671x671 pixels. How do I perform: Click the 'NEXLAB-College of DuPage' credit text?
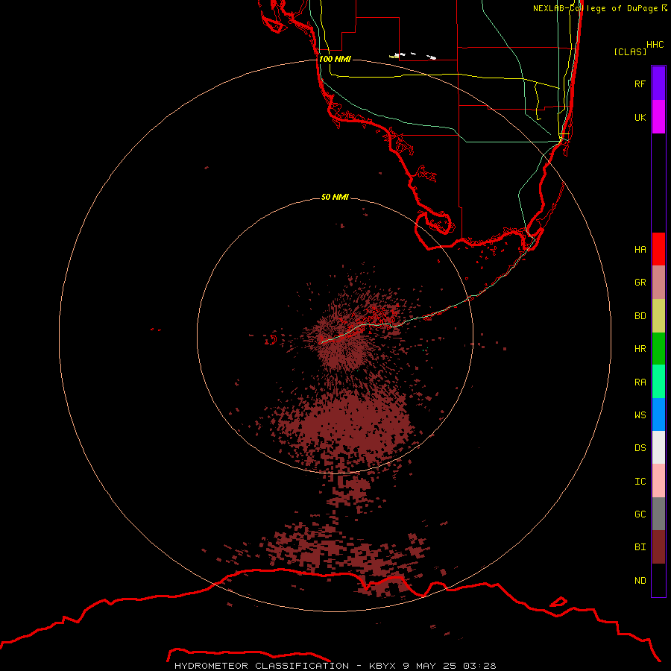tap(595, 8)
